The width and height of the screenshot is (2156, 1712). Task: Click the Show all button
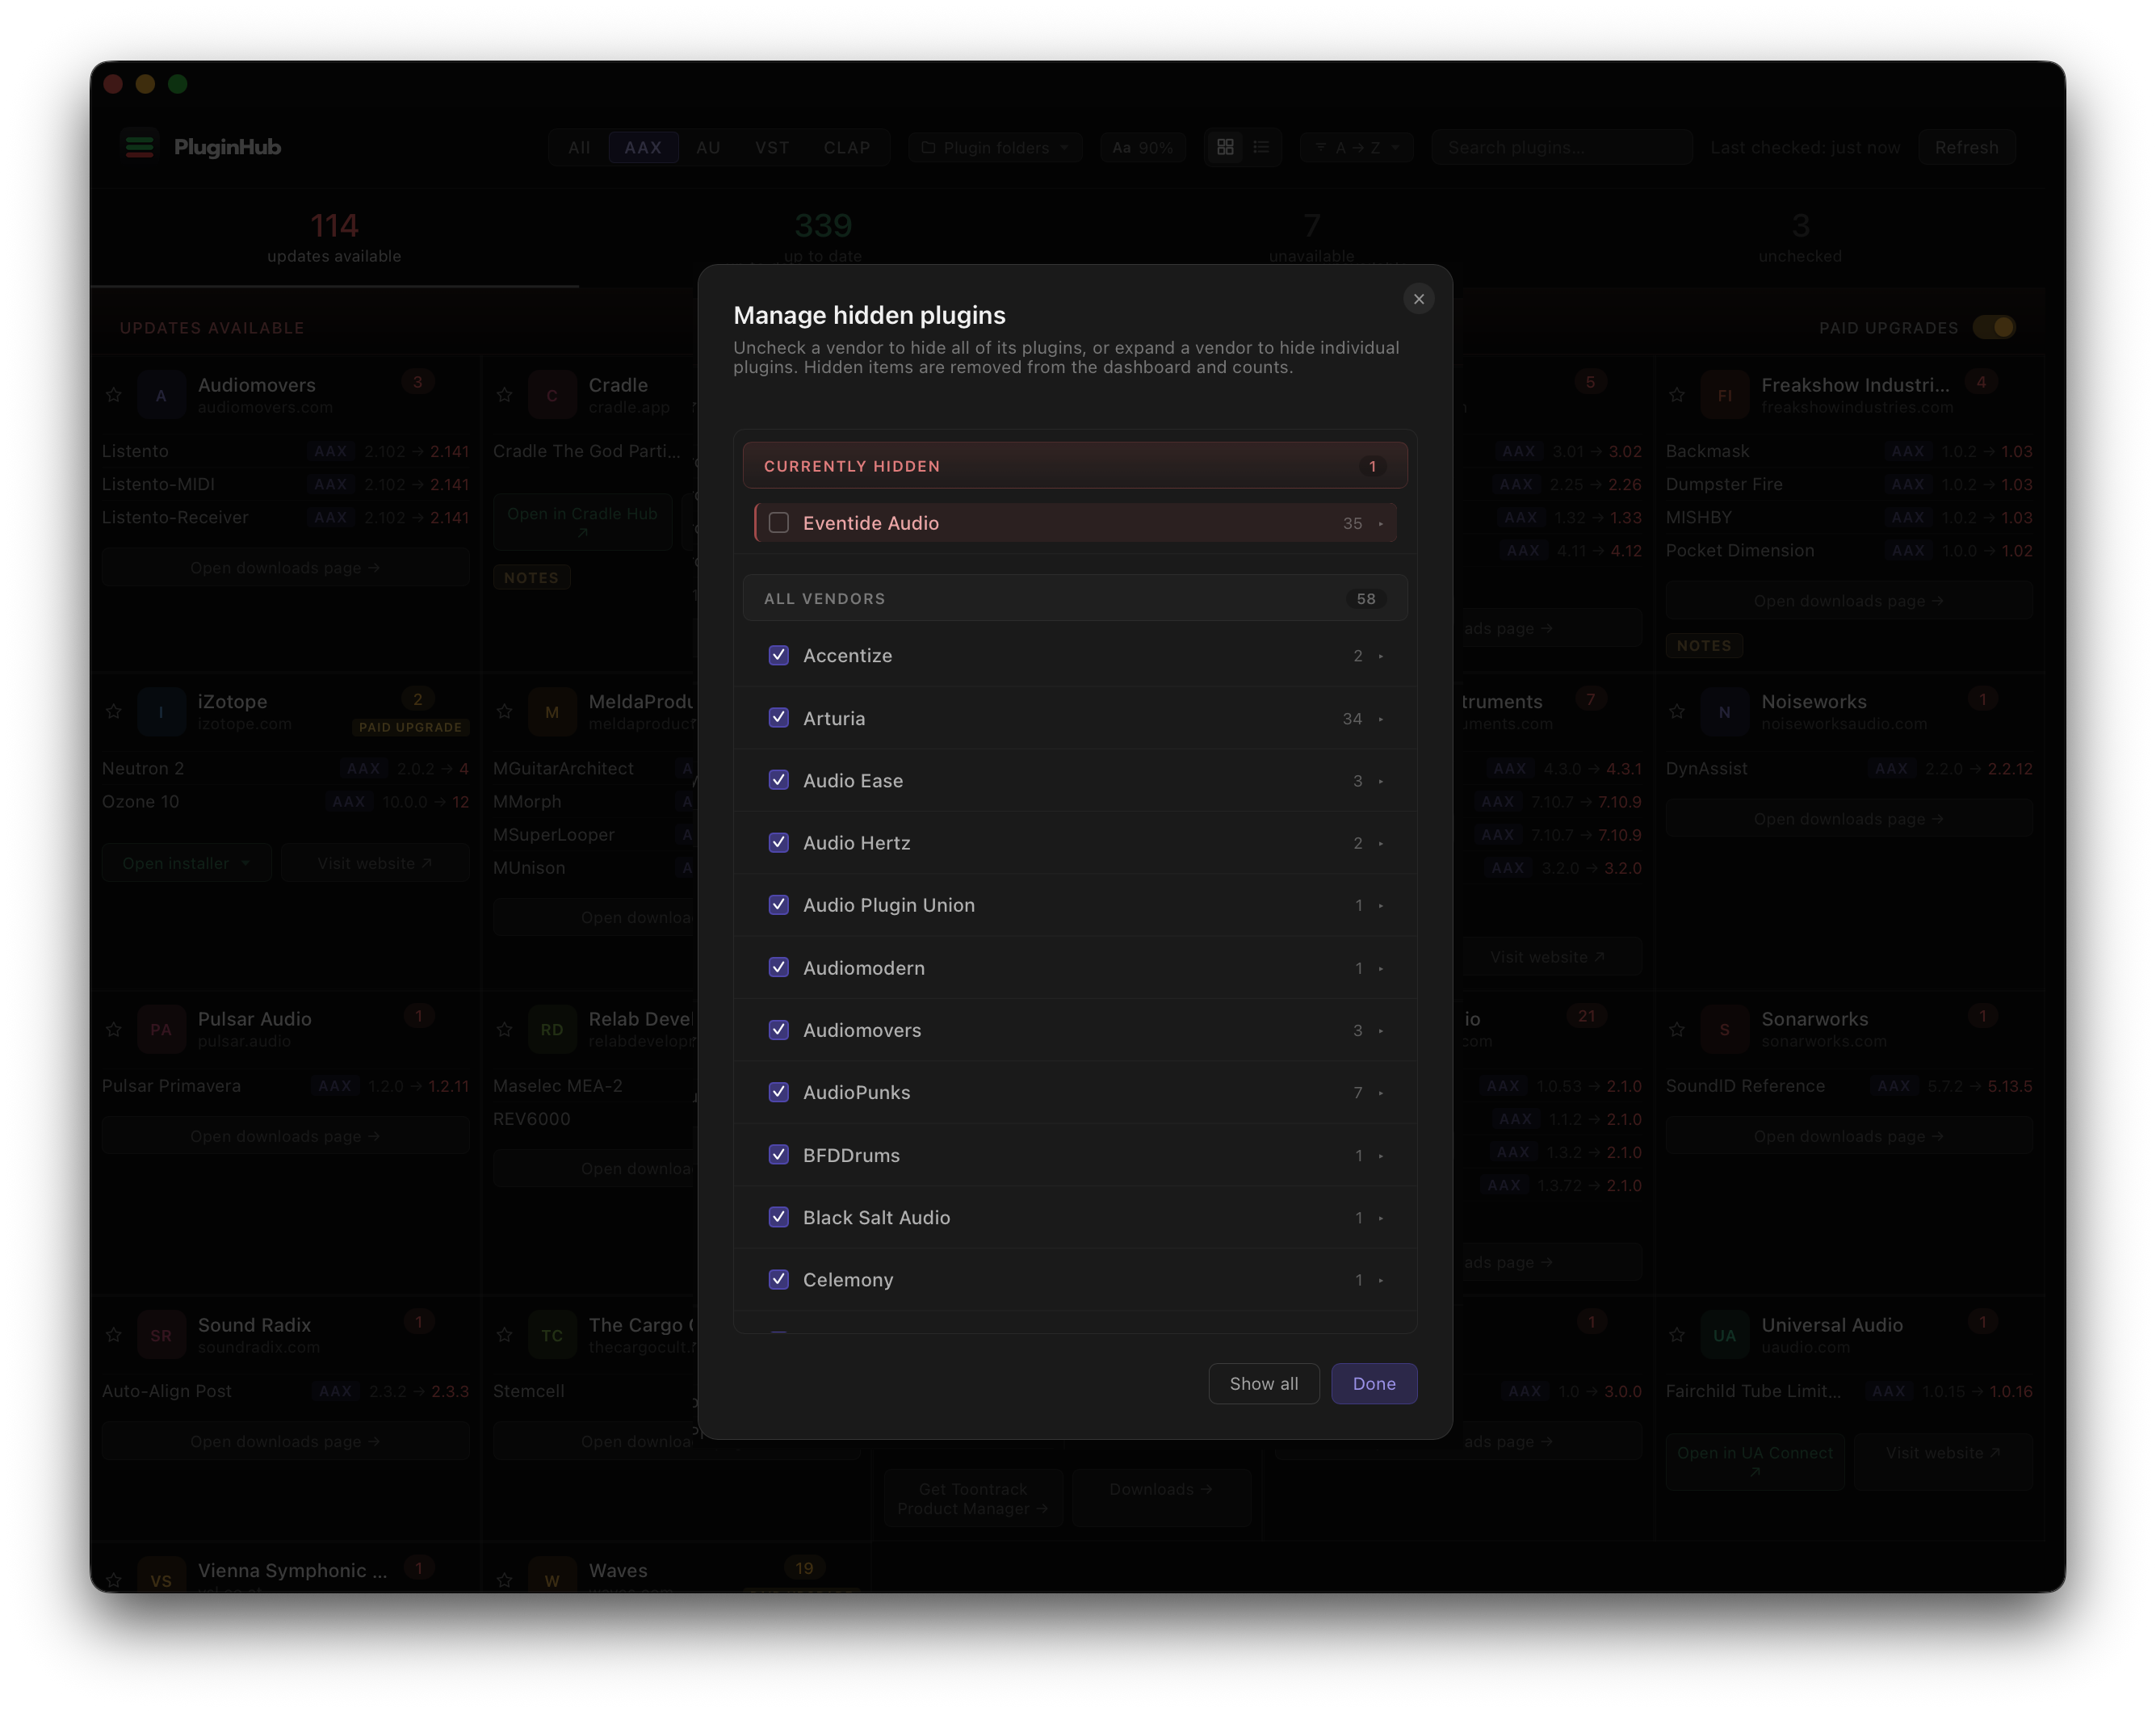1264,1384
